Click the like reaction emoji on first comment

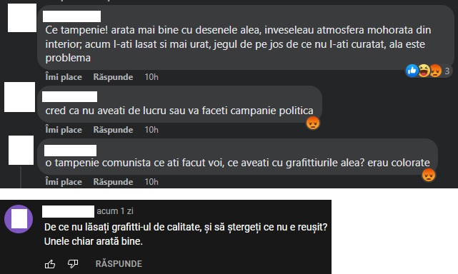click(412, 71)
